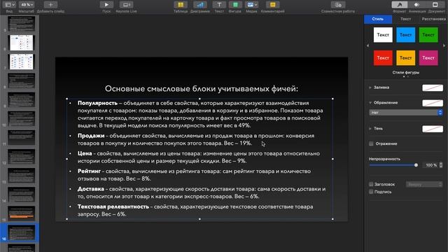This screenshot has height=252, width=448.
Task: Open the Заливка fill preview swatch
Action: pyautogui.click(x=433, y=87)
